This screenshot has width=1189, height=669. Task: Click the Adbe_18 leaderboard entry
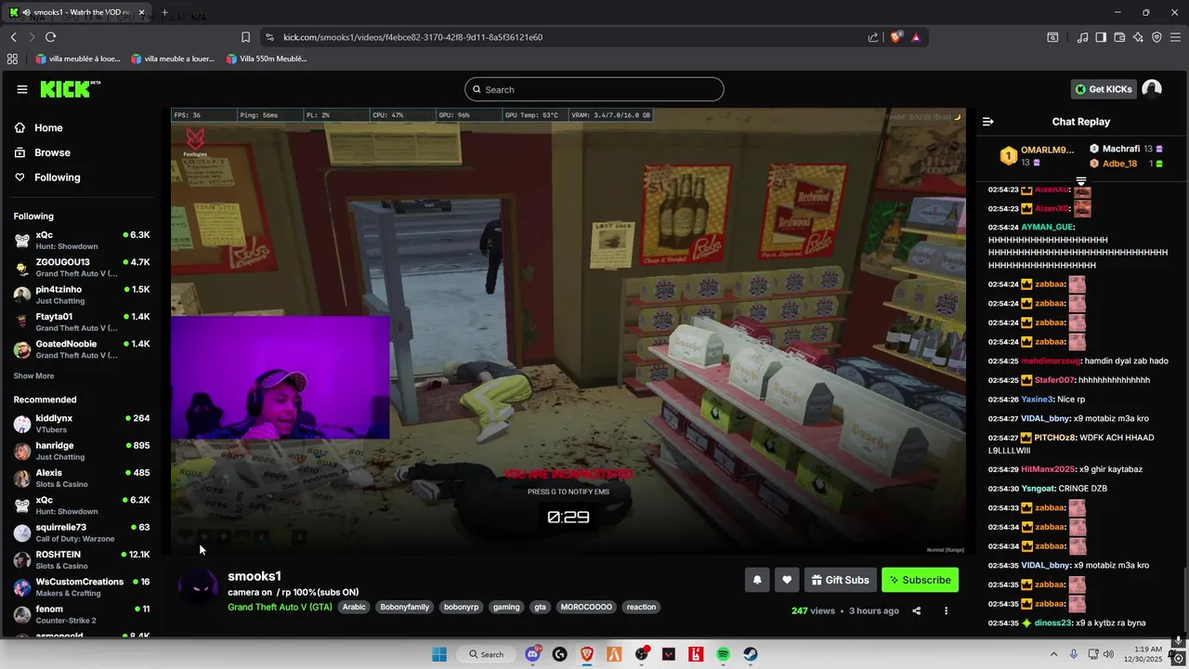[1126, 164]
